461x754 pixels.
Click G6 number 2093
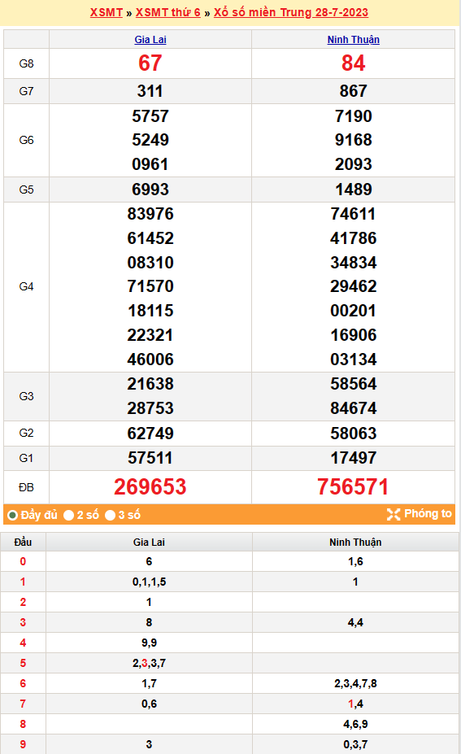click(354, 164)
